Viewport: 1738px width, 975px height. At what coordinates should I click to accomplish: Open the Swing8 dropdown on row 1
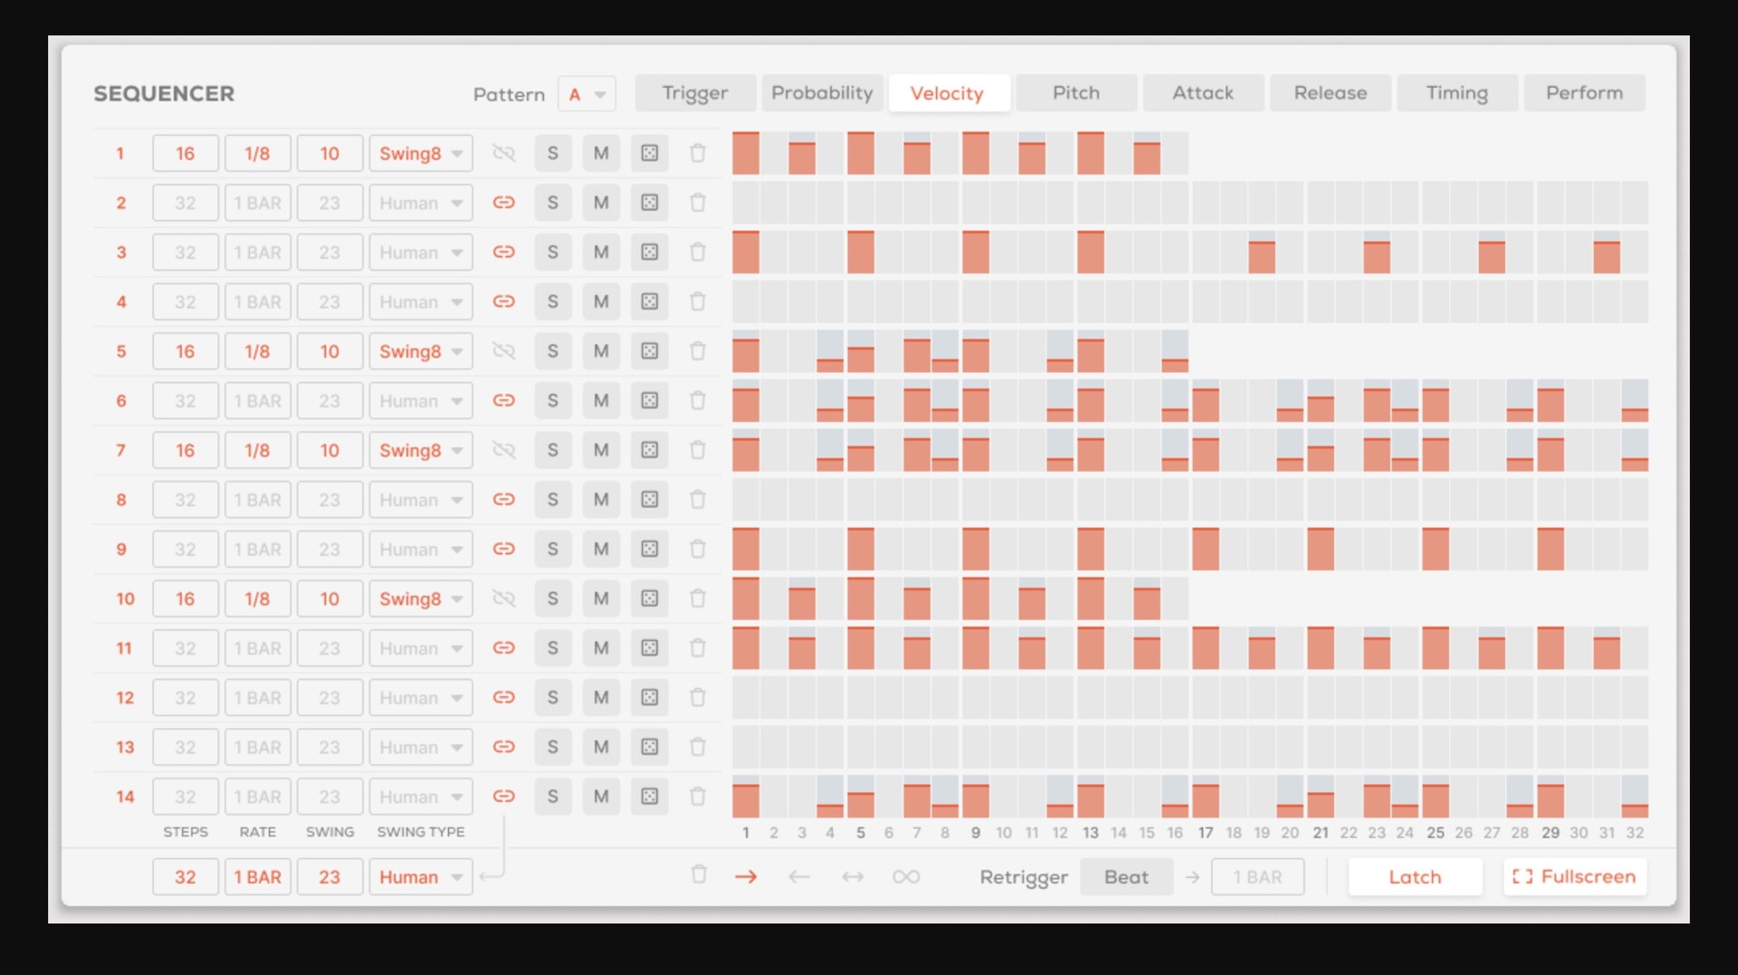coord(420,153)
